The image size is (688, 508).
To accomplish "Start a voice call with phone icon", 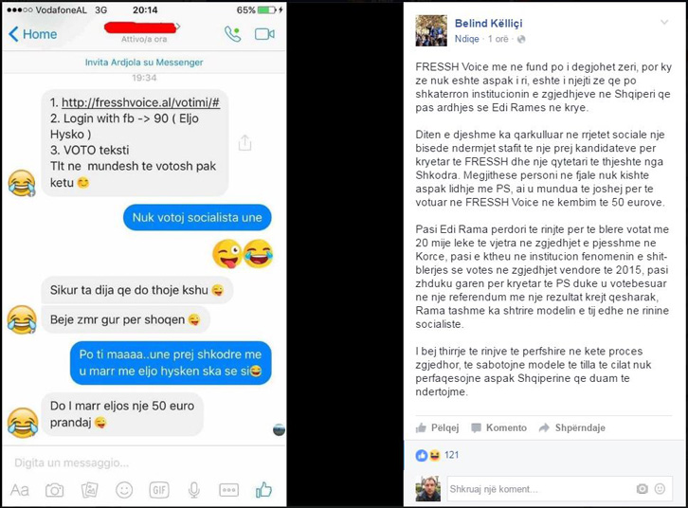I will point(232,34).
